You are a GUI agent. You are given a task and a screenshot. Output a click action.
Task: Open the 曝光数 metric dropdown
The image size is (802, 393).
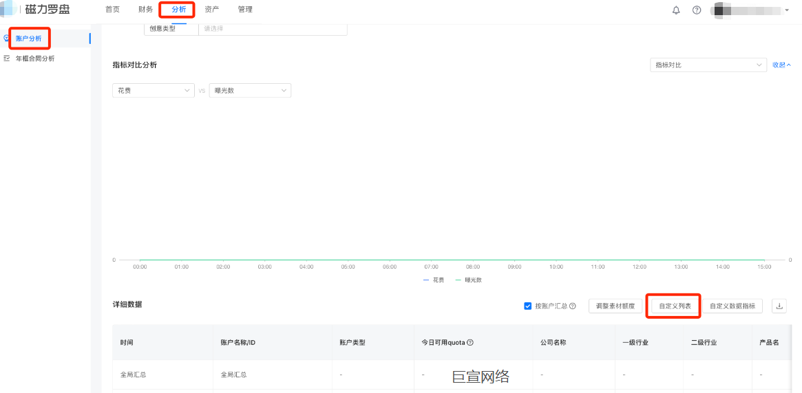point(250,90)
